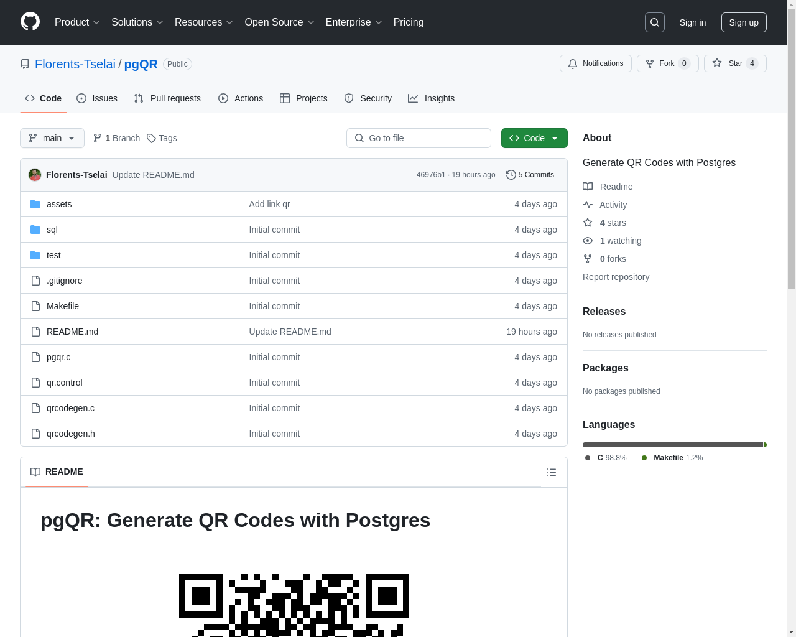The height and width of the screenshot is (637, 796).
Task: Click the qrcodegen.c file icon
Action: click(x=35, y=408)
